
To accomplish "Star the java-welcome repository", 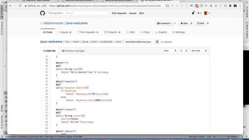I will pos(184,23).
